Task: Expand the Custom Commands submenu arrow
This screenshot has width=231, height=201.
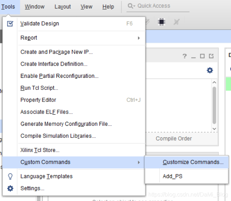Action: coord(139,162)
